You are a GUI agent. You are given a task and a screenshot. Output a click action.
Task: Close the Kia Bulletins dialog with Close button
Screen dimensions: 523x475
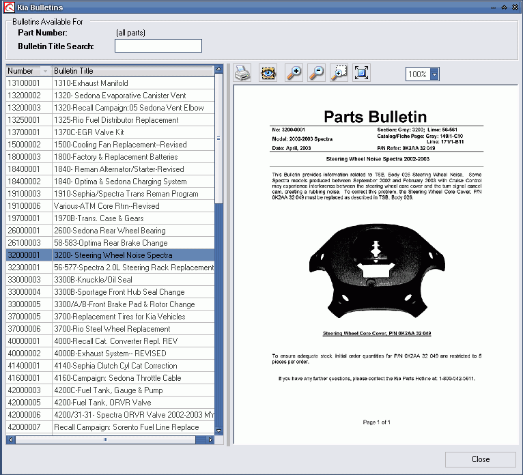tap(480, 459)
